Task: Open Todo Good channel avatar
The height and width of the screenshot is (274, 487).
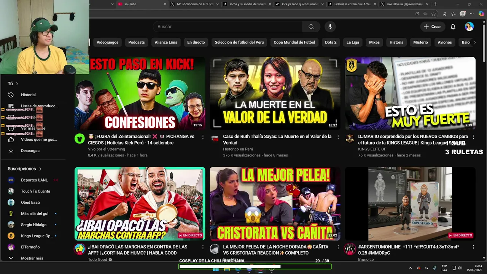Action: (80, 249)
